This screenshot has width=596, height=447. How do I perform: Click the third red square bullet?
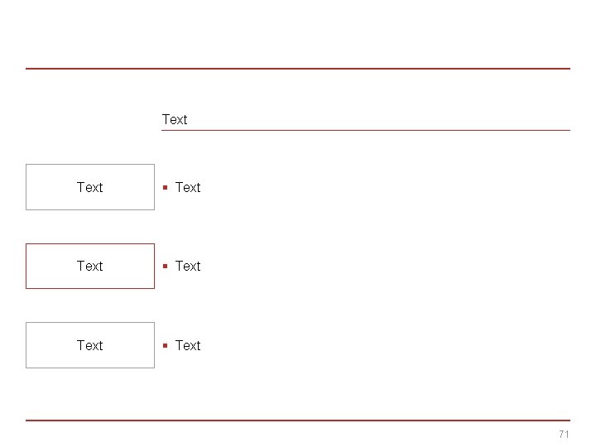165,345
